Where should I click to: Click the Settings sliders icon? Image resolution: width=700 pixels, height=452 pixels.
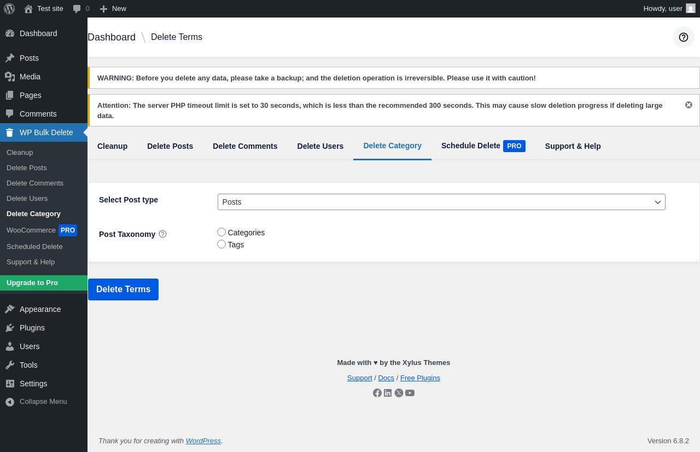(x=10, y=384)
